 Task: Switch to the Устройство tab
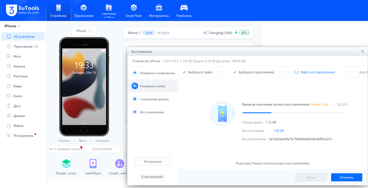coord(58,11)
